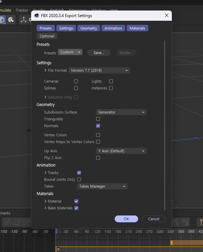Switch to the Settings tab

pyautogui.click(x=66, y=28)
